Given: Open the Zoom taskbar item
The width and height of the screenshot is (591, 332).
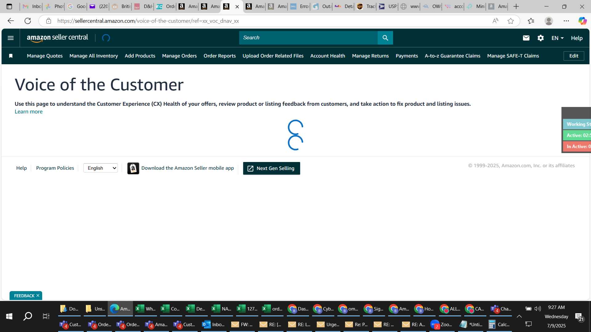Looking at the screenshot, I should coord(442,324).
